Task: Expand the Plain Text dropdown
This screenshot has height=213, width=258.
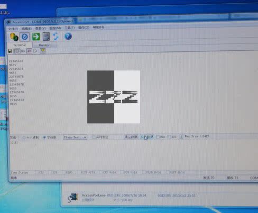Action: [x=75, y=137]
